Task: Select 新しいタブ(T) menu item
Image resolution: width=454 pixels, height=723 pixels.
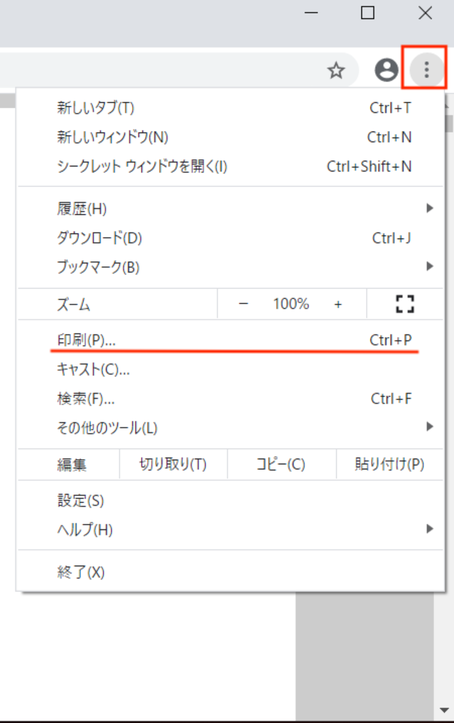Action: (x=96, y=108)
